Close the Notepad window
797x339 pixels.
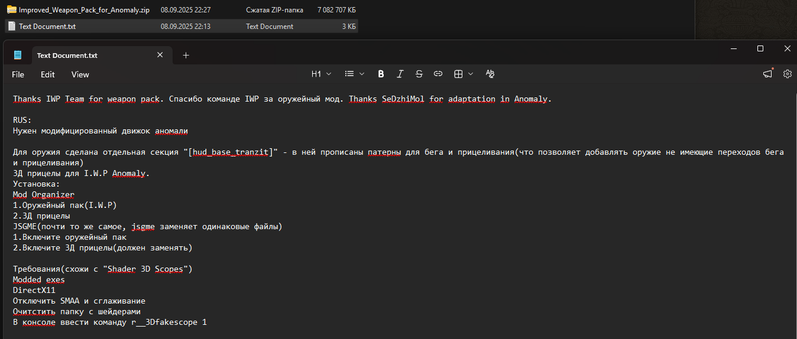tap(787, 48)
